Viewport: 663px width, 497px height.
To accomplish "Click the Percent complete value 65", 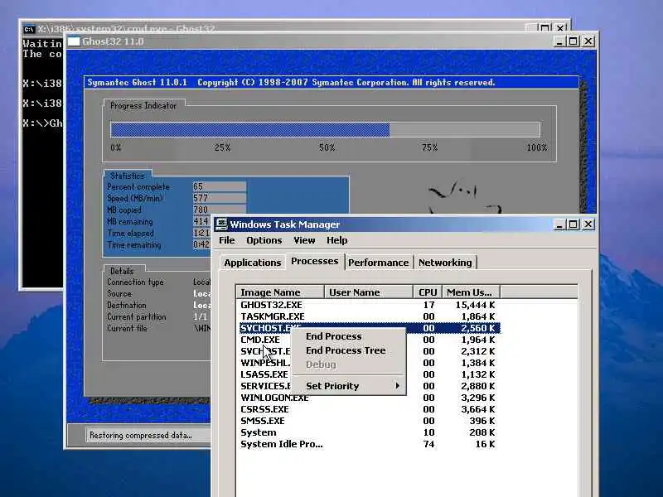I will click(x=219, y=186).
